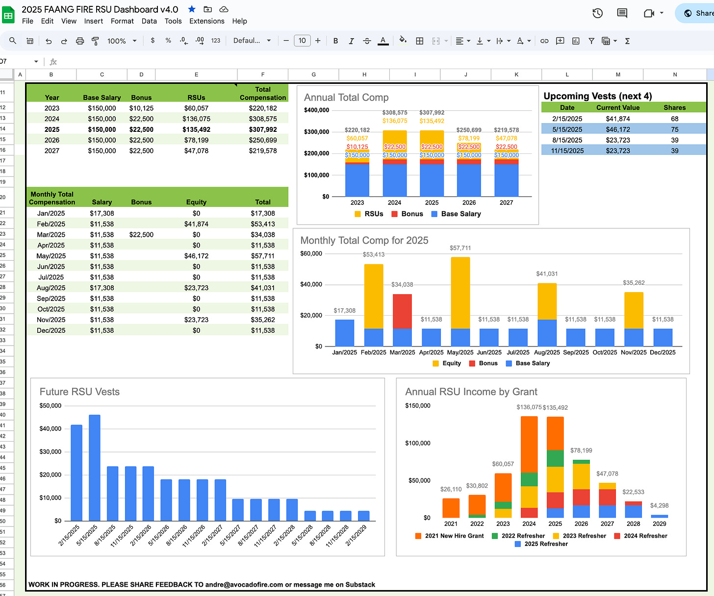Open the comments panel icon
This screenshot has height=596, width=714.
[622, 13]
